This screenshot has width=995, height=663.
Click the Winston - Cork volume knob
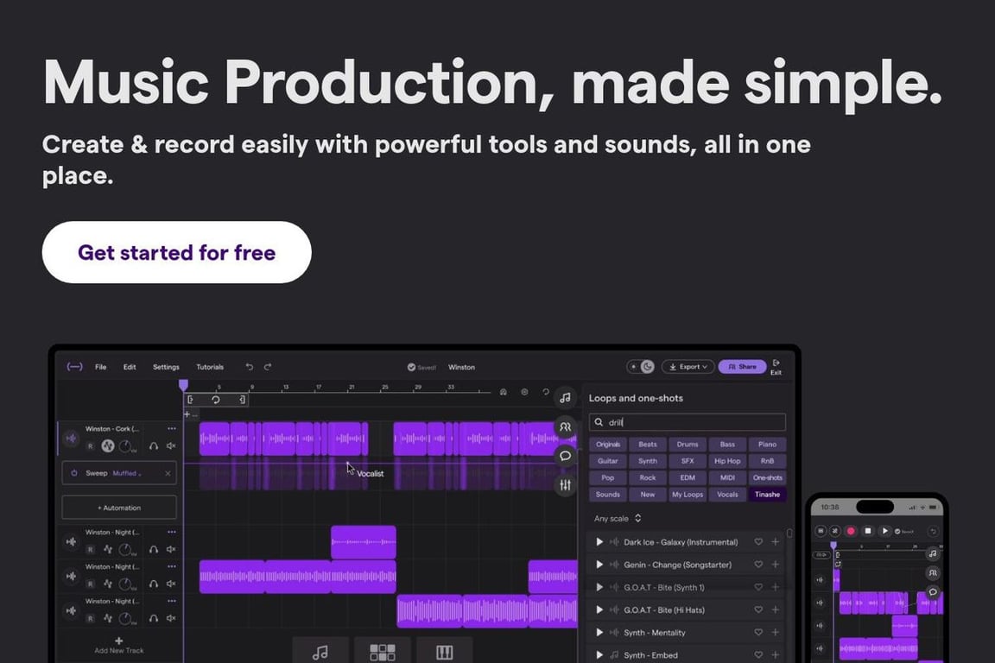125,446
